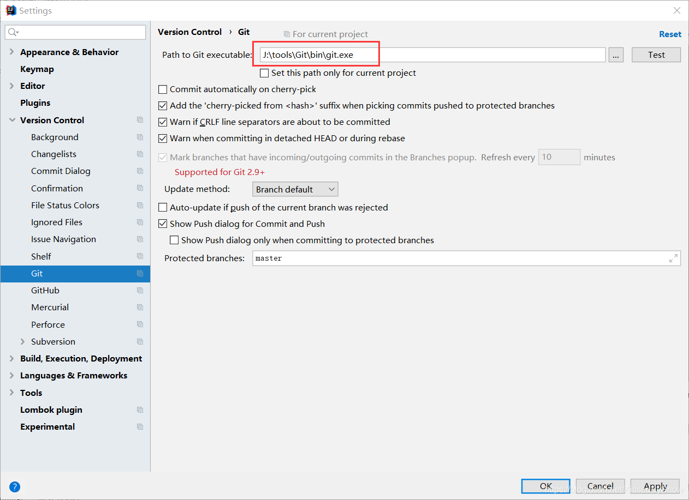Click the project-level icon beside Confirmation
This screenshot has width=689, height=500.
(x=140, y=188)
